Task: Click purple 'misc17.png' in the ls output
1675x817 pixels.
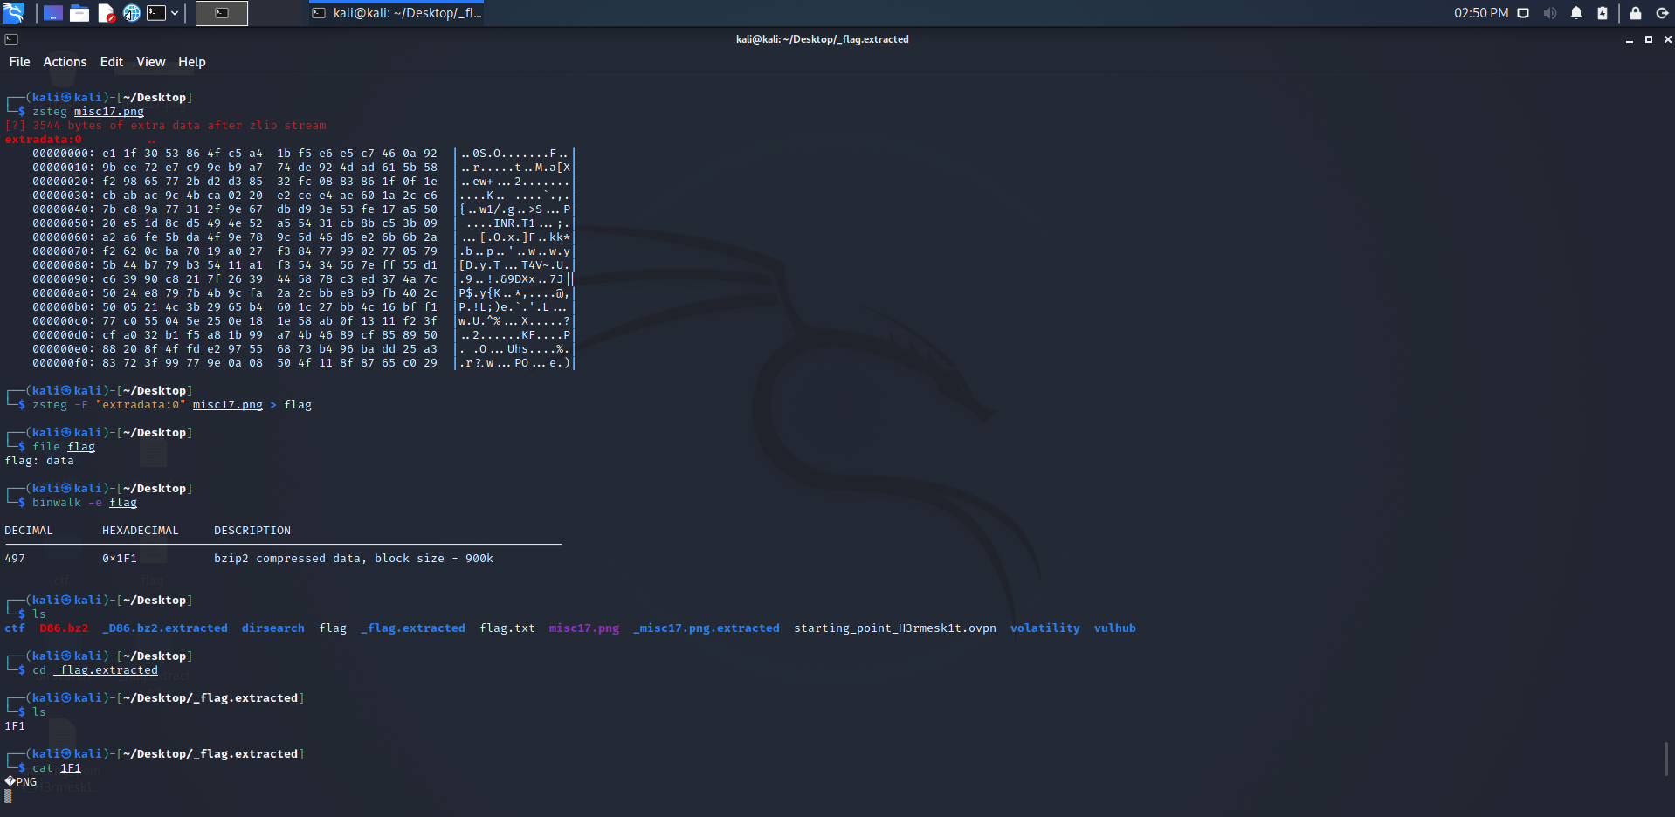Action: click(584, 628)
